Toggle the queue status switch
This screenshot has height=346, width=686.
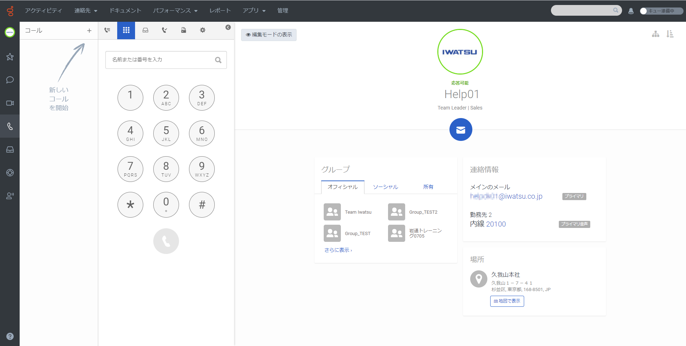tap(661, 11)
